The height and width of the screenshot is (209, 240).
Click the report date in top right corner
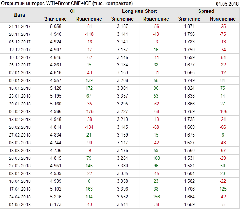(227, 4)
